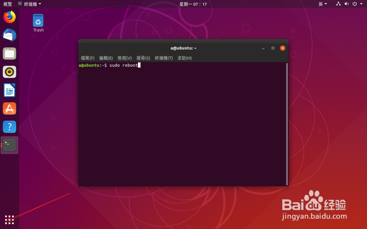Open the 終端機 app menu in top bar

[30, 4]
